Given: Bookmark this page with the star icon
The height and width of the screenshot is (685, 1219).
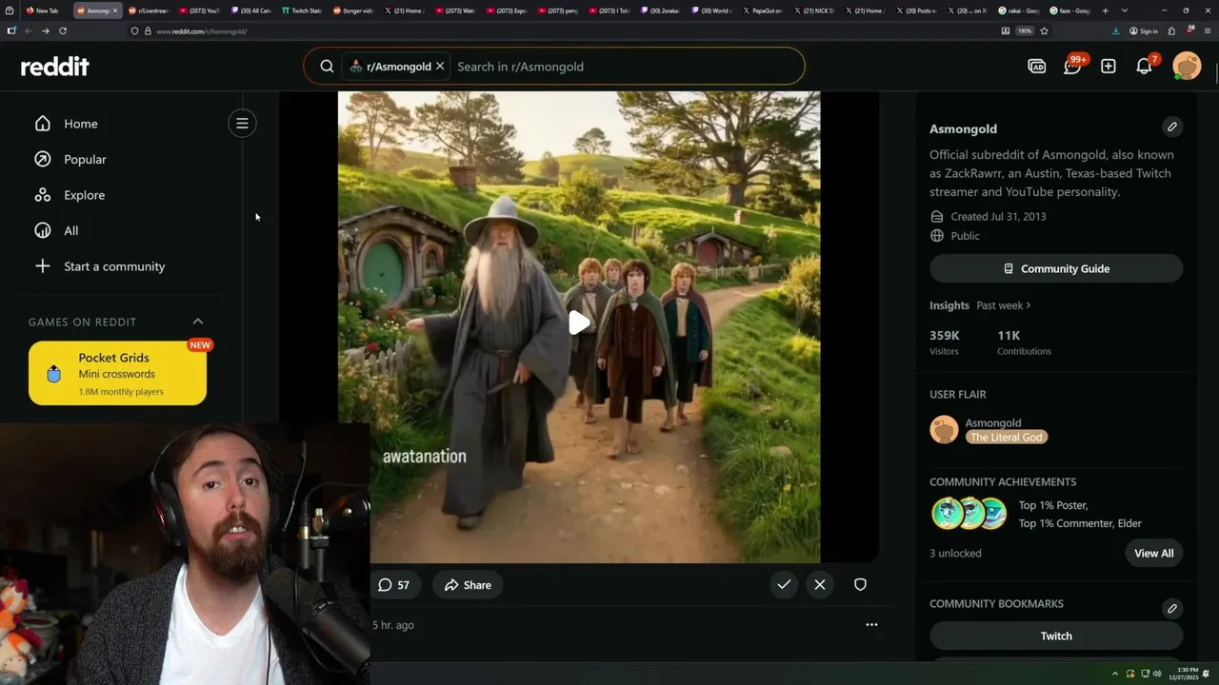Looking at the screenshot, I should pos(1044,30).
